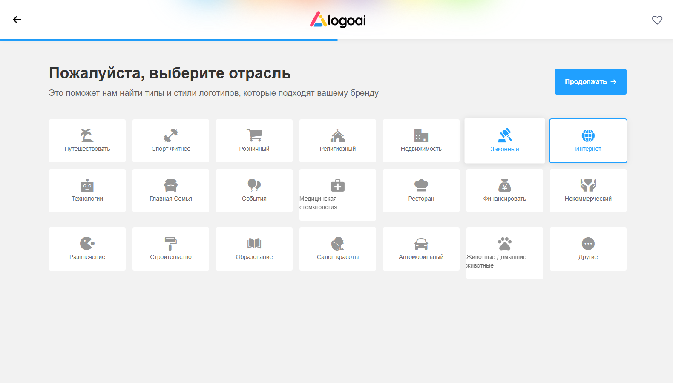
Task: Choose the Ресторан label
Action: (421, 199)
